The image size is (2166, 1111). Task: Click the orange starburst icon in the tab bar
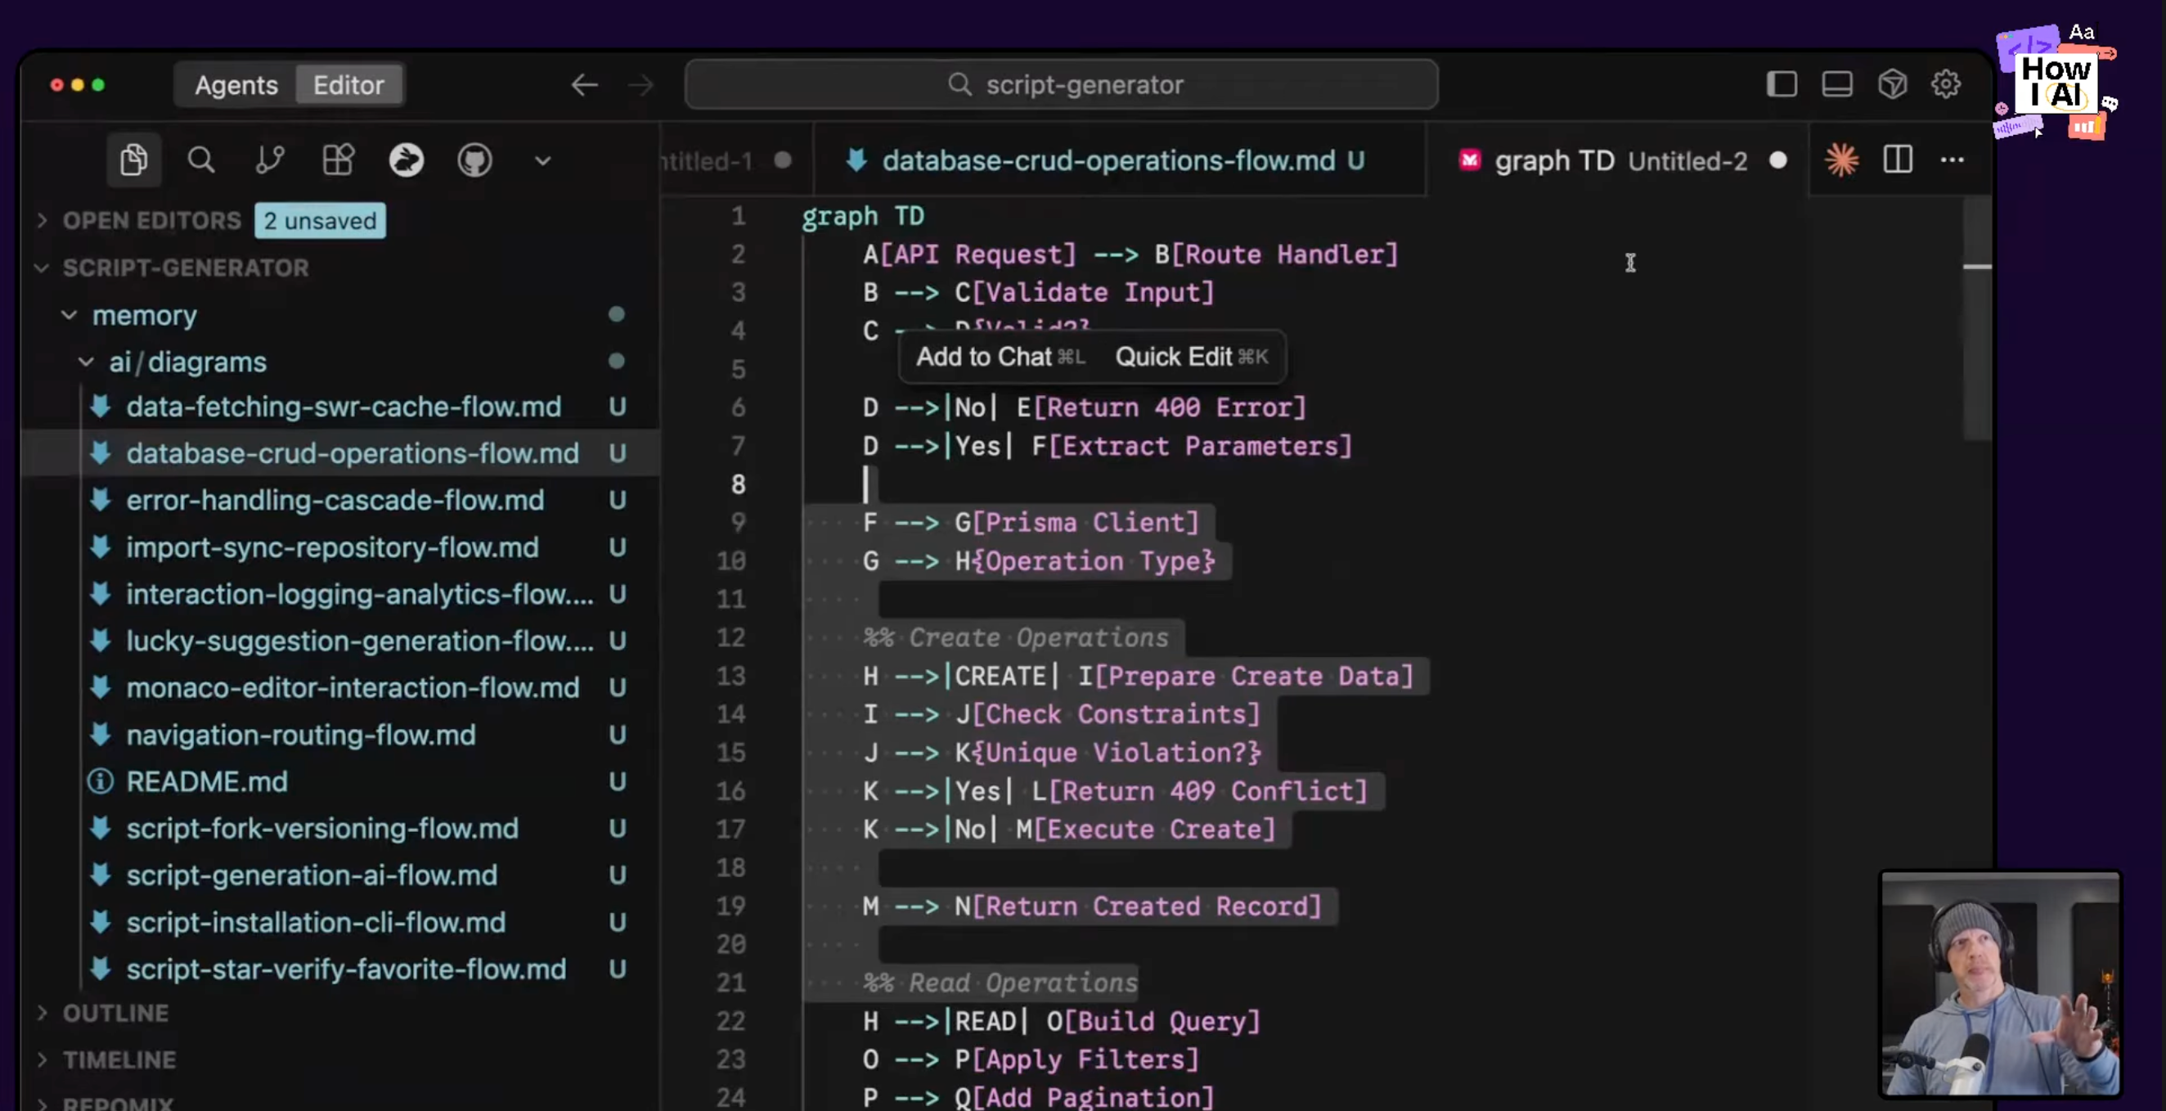click(1841, 160)
